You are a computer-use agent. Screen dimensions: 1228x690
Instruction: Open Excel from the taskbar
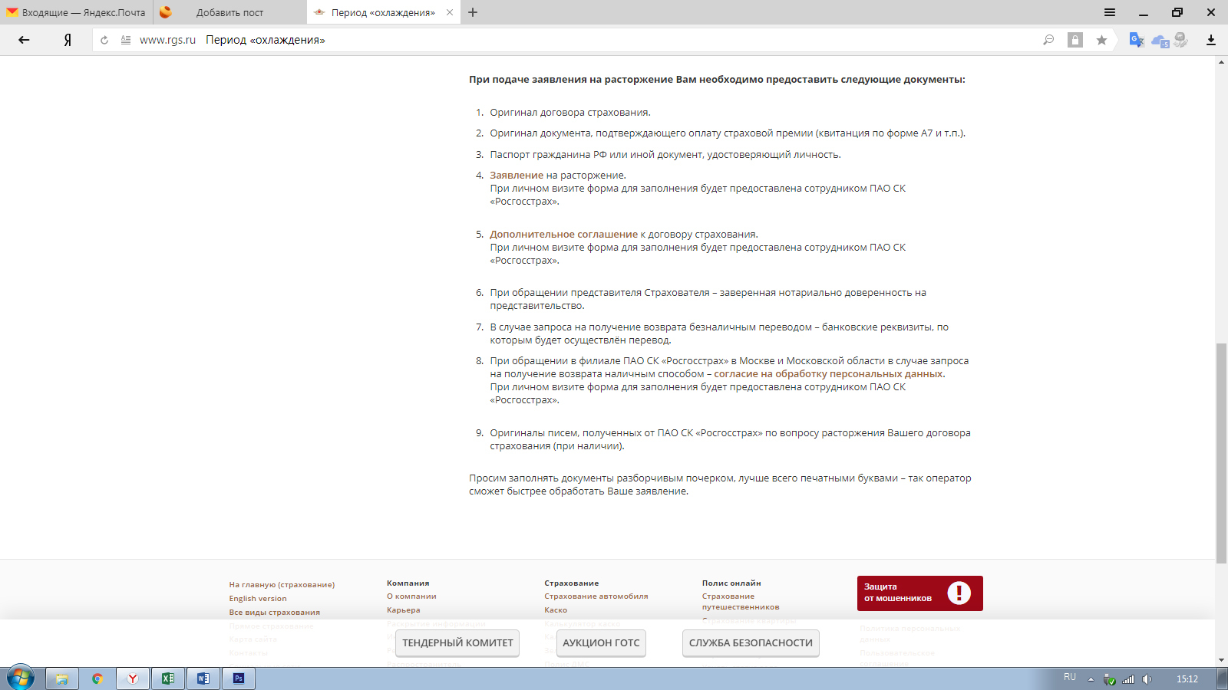tap(168, 678)
